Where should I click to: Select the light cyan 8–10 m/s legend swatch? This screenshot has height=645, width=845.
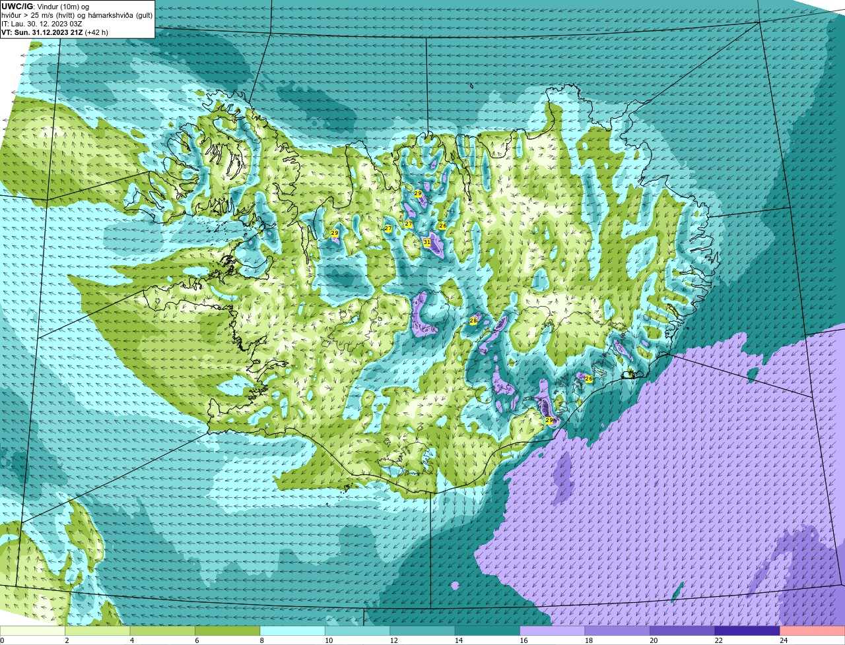[x=292, y=630]
